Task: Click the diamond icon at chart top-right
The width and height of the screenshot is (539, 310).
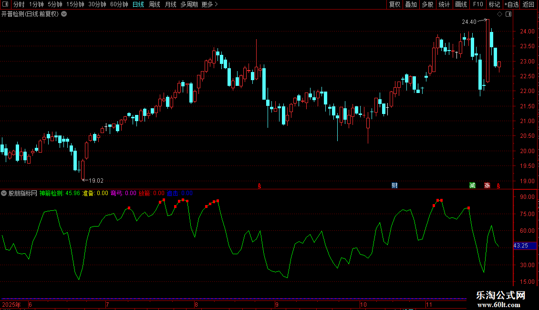Action: 500,14
